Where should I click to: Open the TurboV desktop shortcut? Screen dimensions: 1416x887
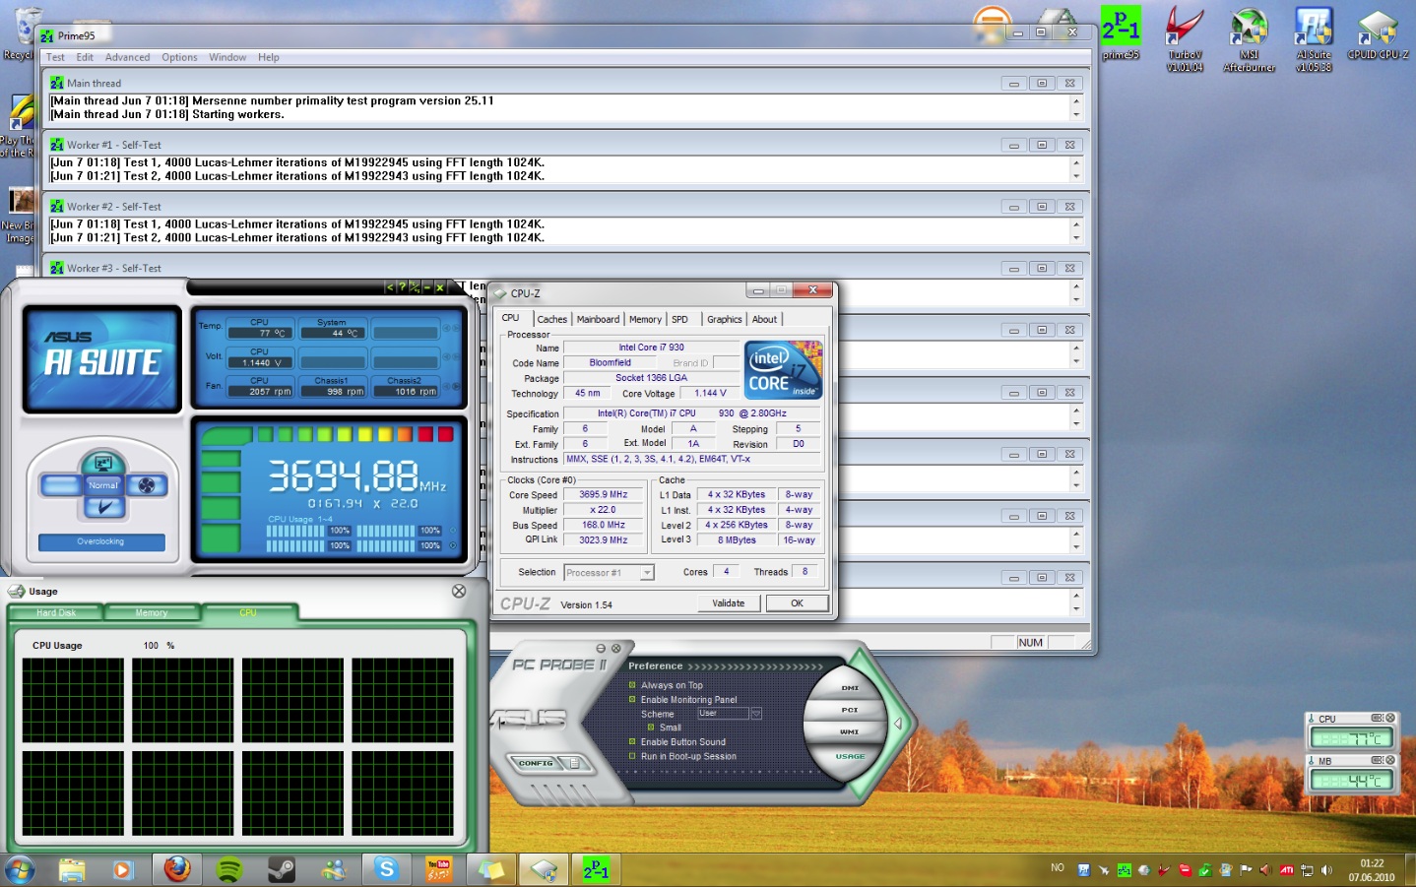[x=1185, y=39]
